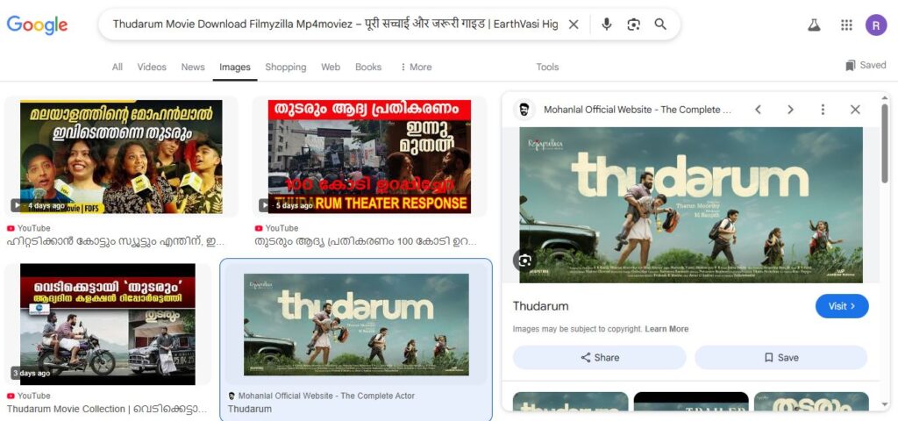Start voice search with microphone icon
Screen dimensions: 898x421
pyautogui.click(x=607, y=24)
